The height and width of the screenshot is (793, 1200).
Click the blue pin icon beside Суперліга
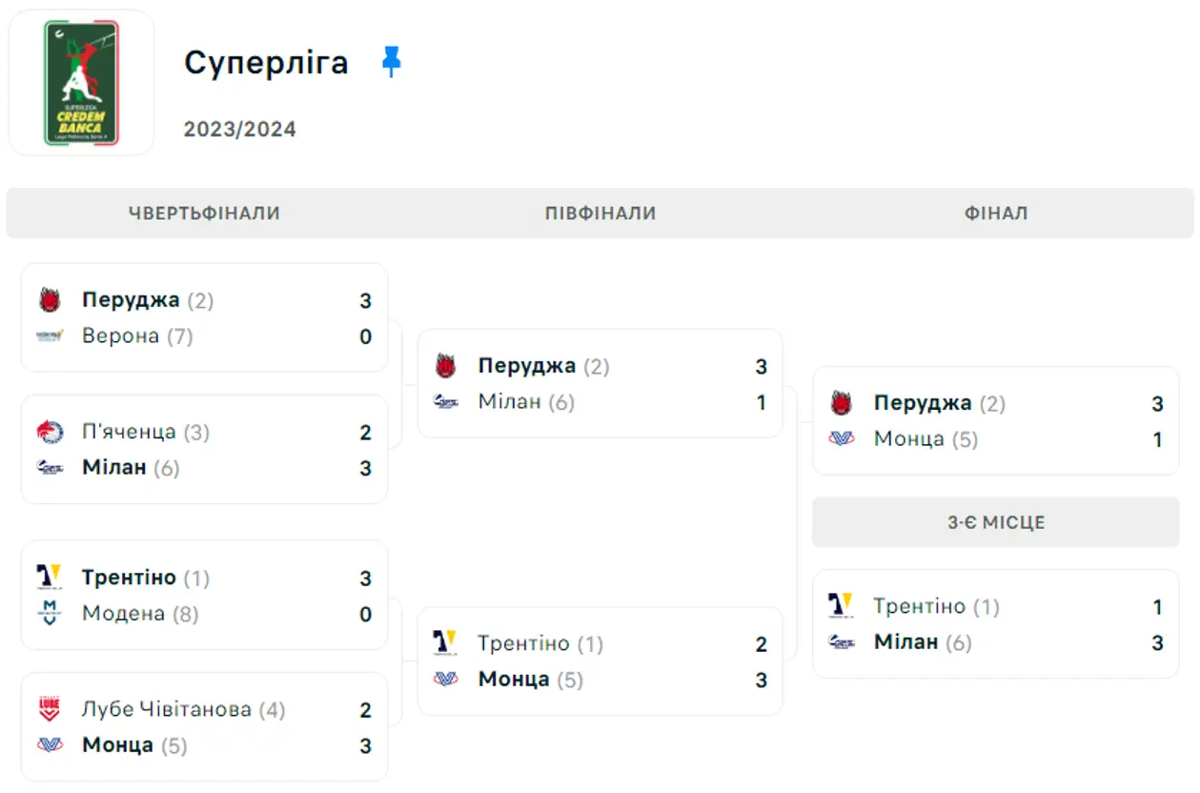[x=391, y=63]
